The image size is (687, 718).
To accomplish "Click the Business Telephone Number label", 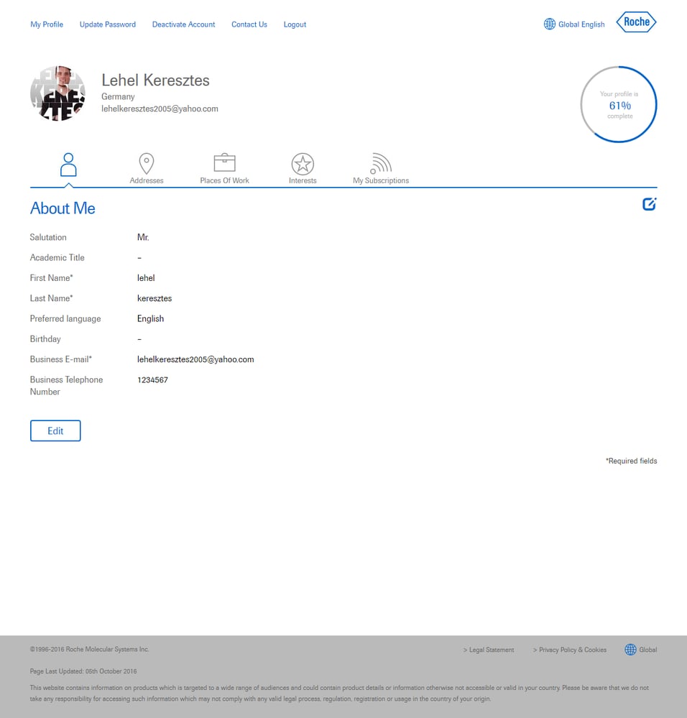I will click(66, 385).
